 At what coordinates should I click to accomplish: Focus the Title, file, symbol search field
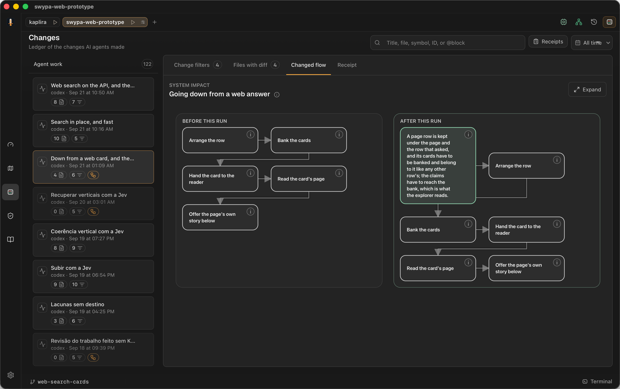pyautogui.click(x=448, y=43)
